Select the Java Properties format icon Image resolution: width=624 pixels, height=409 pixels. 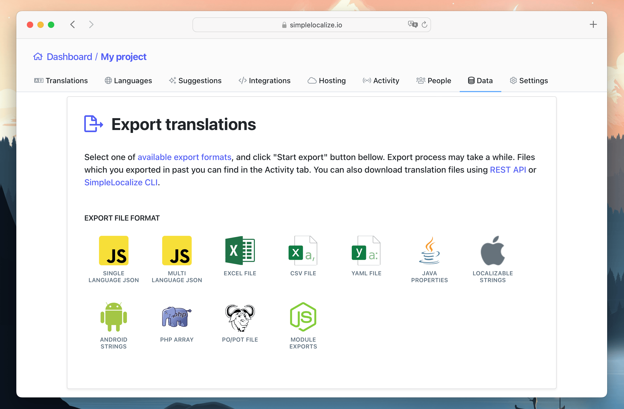click(429, 250)
